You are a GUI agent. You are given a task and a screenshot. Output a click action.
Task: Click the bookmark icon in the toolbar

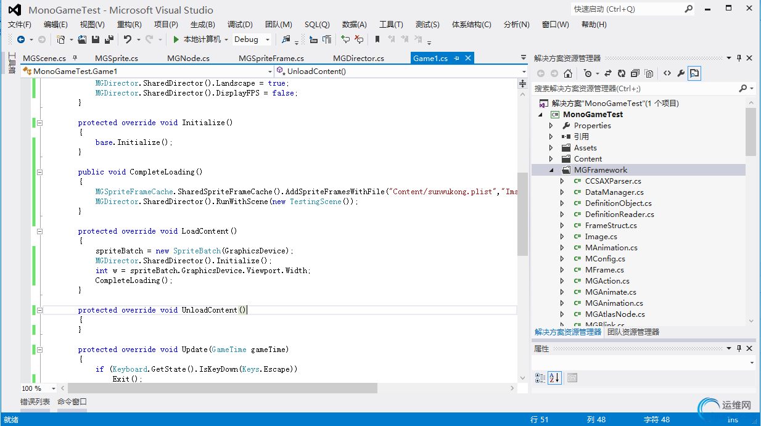click(x=377, y=39)
